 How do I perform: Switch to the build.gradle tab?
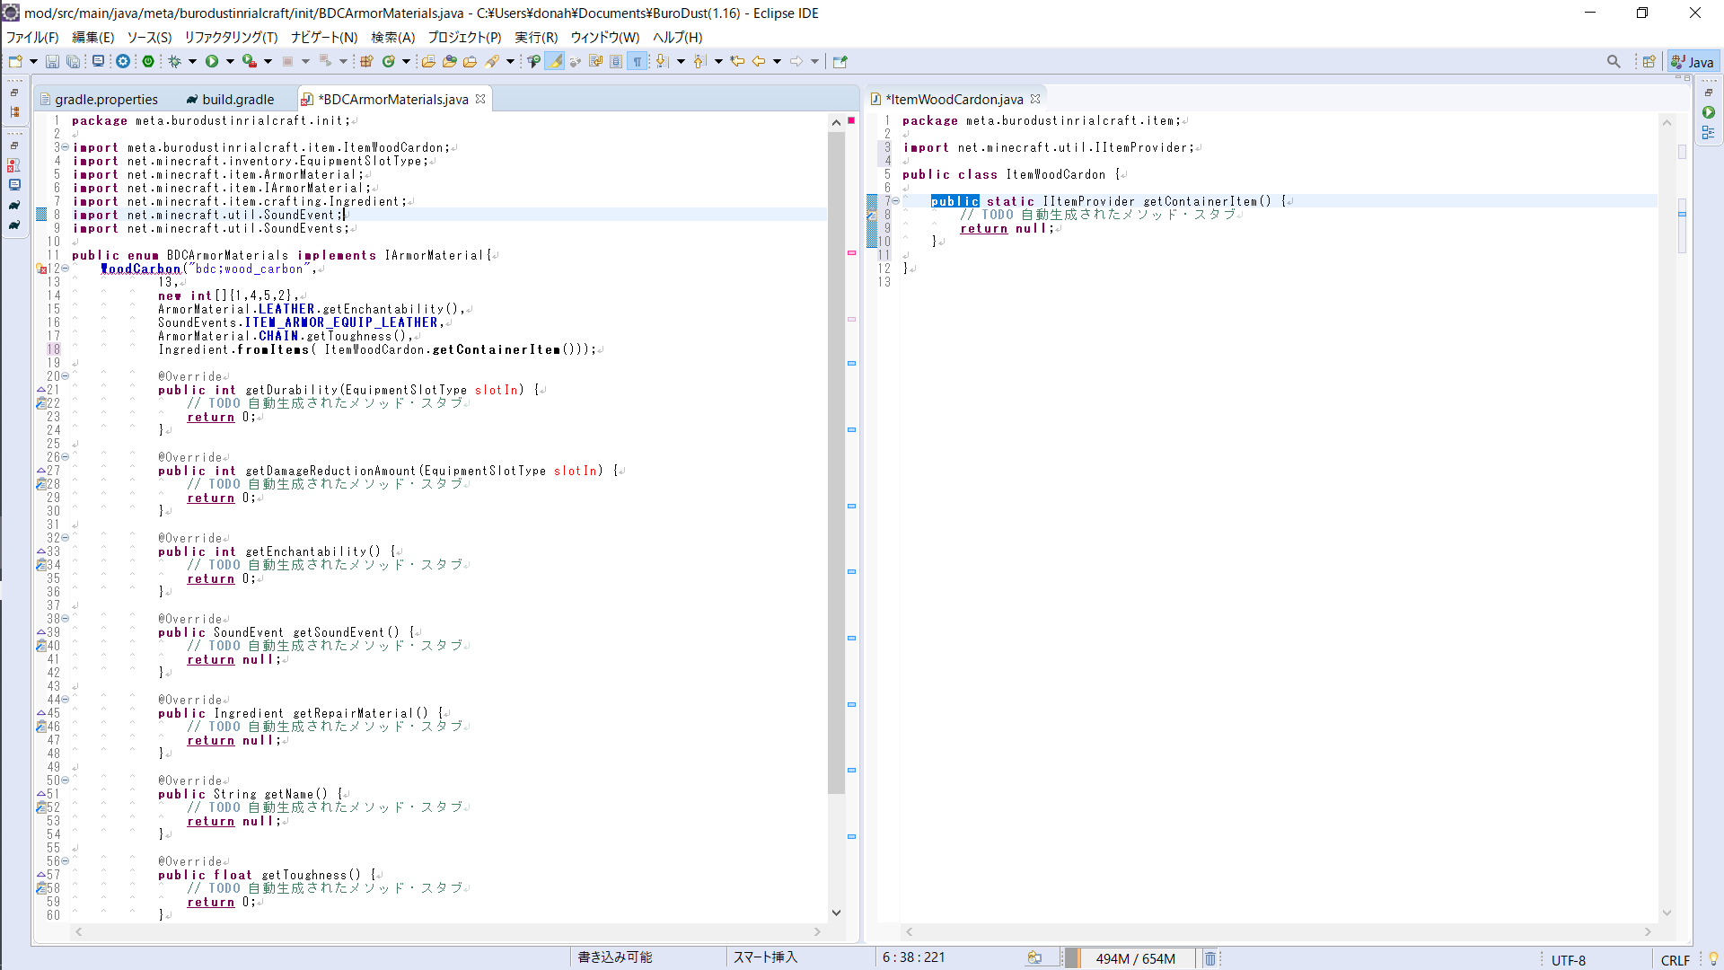[237, 99]
